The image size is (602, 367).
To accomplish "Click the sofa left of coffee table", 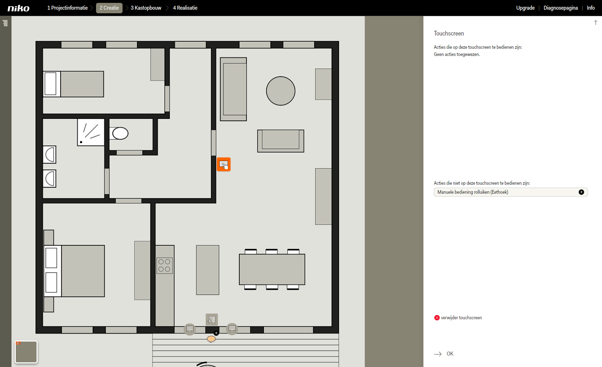I will (x=233, y=89).
